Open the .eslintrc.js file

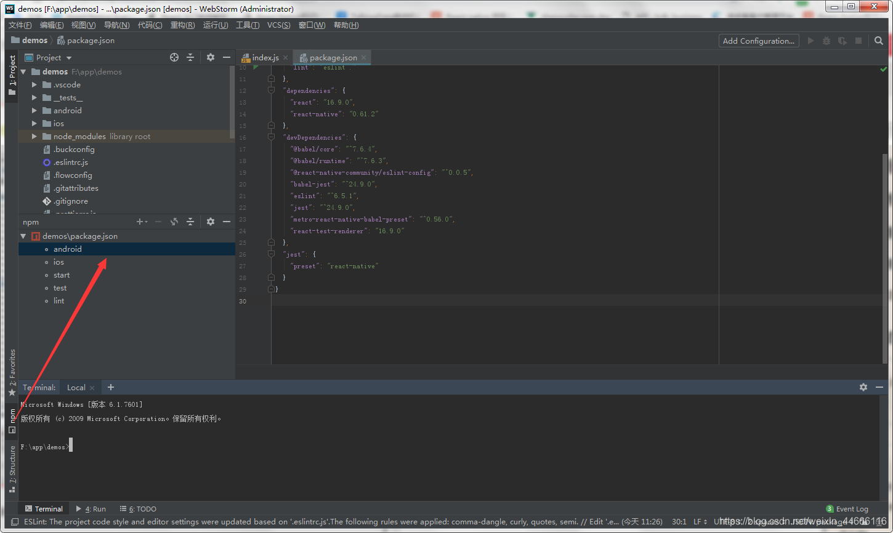pyautogui.click(x=70, y=162)
